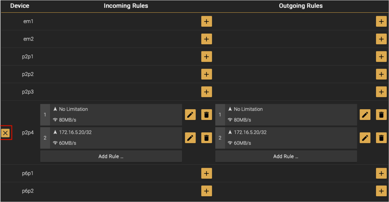Image resolution: width=389 pixels, height=202 pixels.
Task: Edit outgoing rule 2 for 172.16.5.20/32
Action: 365,138
